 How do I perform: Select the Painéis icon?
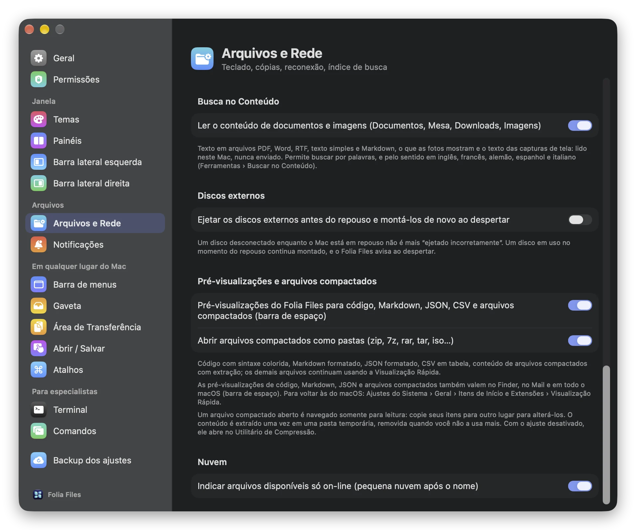point(39,141)
